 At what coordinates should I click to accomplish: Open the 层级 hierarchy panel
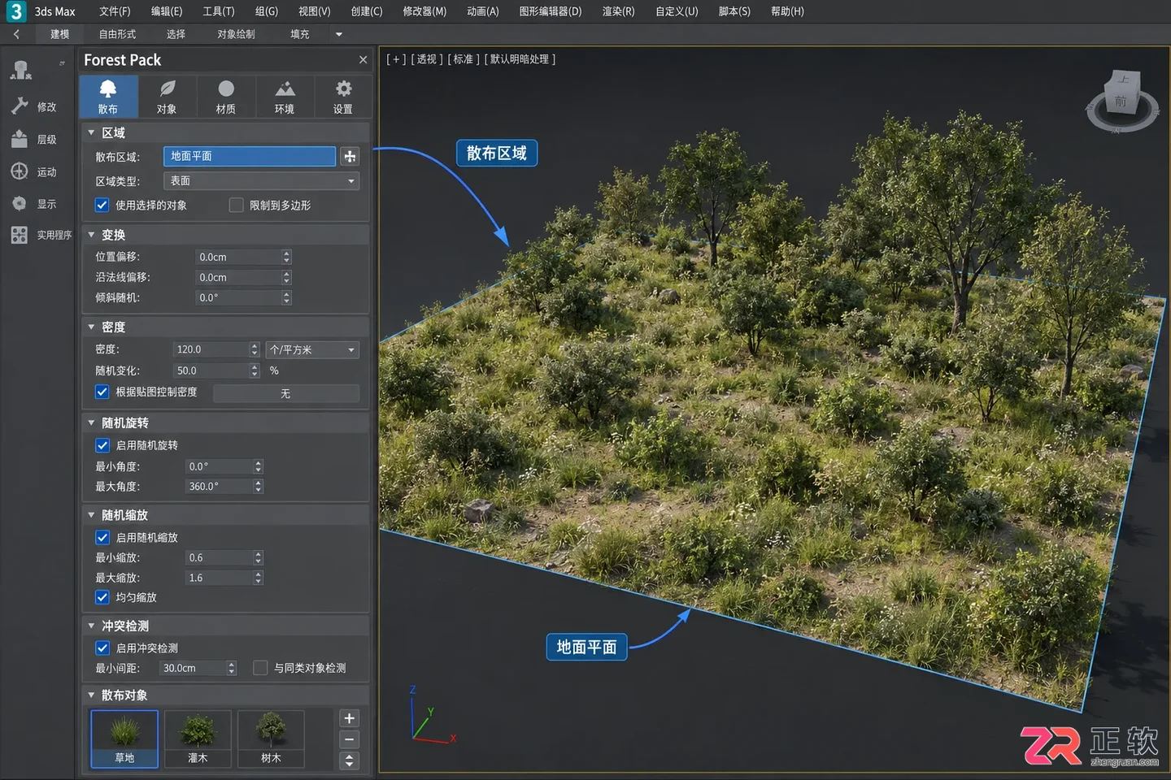pyautogui.click(x=35, y=139)
